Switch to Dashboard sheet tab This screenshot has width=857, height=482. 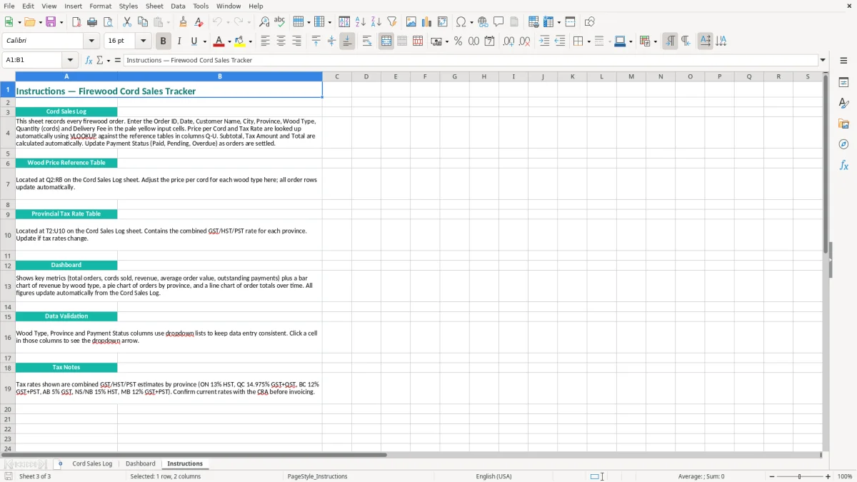point(141,463)
